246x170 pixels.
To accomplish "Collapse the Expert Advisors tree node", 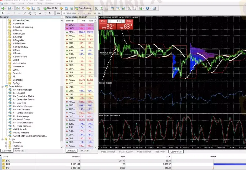I will (2, 86).
